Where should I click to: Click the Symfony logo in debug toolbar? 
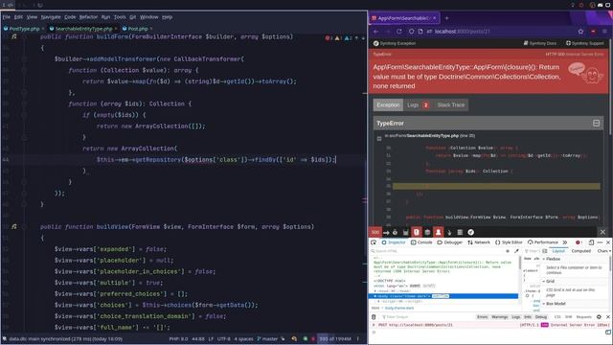[x=470, y=232]
